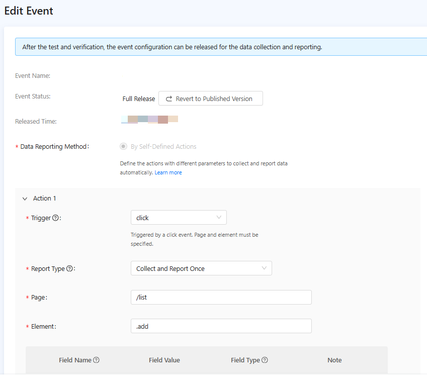This screenshot has height=386, width=427.
Task: Click the Page input containing /list
Action: (221, 297)
